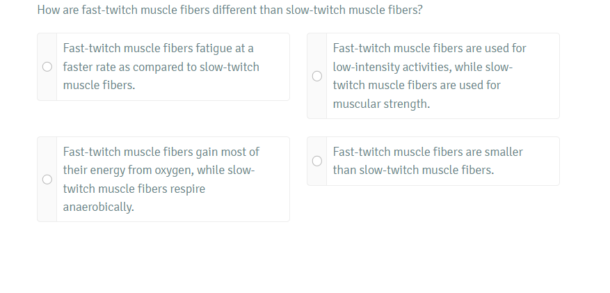This screenshot has width=610, height=293.
Task: Choose the radio button for low-intensity activities answer
Action: click(x=317, y=76)
